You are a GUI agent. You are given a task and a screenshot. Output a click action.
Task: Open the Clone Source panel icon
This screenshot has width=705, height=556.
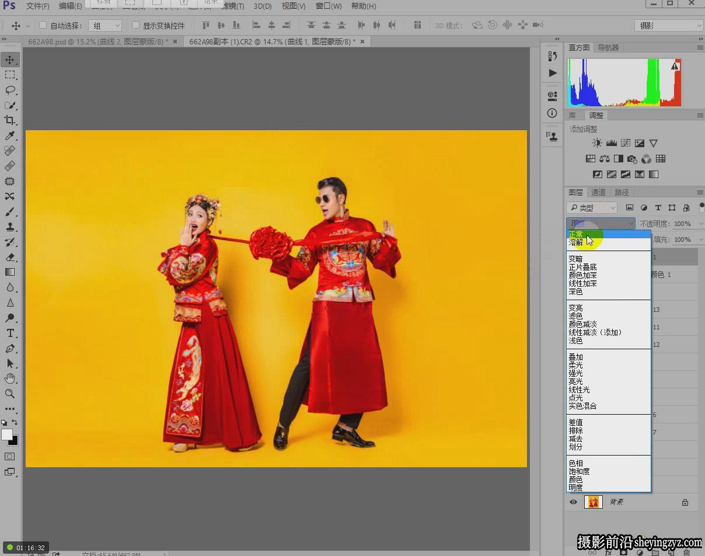tap(552, 135)
